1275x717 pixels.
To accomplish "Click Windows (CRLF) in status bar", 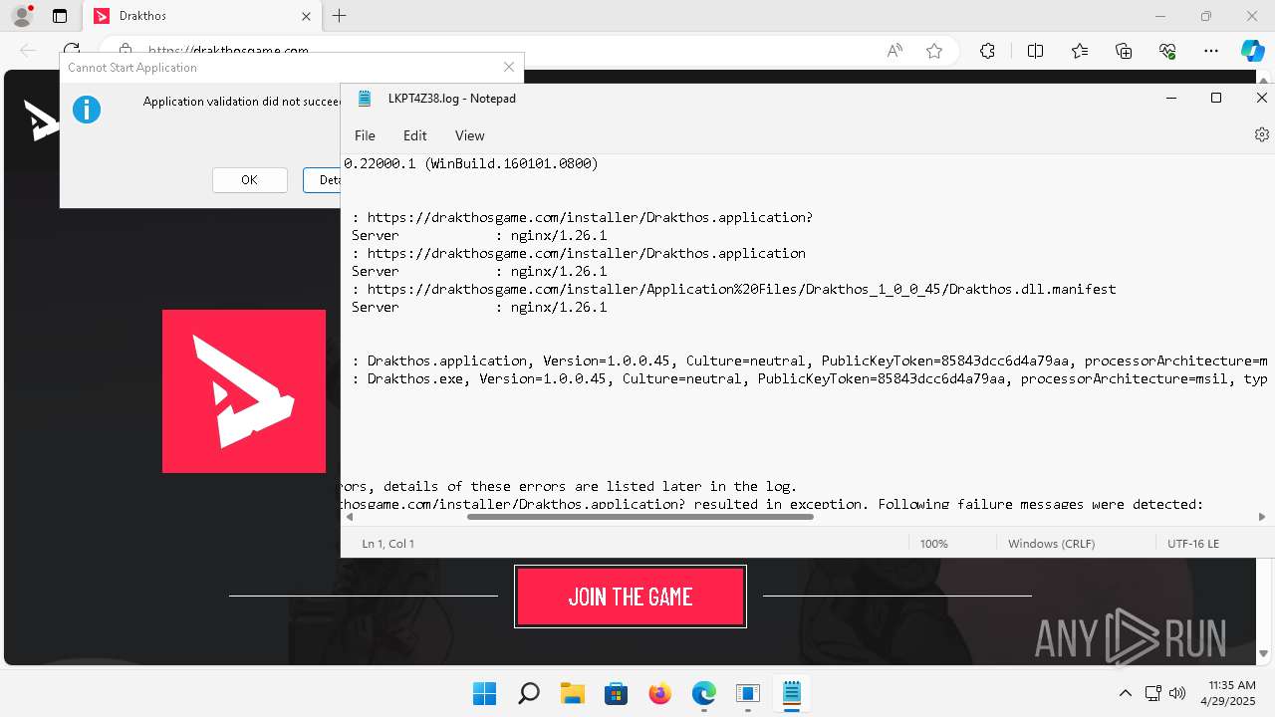I will 1051,544.
